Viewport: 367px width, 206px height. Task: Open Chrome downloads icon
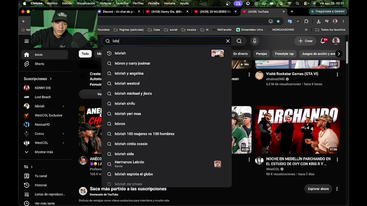click(319, 21)
